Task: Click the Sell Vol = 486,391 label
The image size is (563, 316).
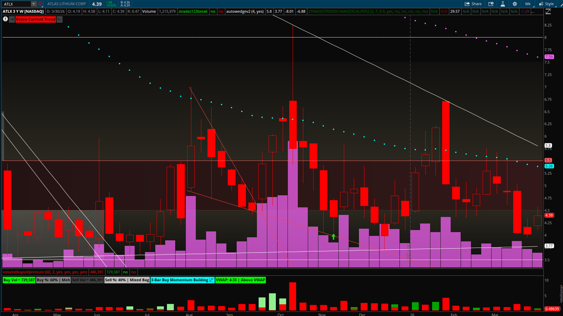Action: pos(87,280)
